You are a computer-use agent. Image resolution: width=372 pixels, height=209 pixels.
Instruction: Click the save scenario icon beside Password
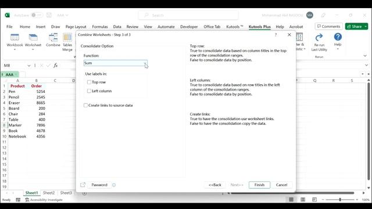(83, 185)
